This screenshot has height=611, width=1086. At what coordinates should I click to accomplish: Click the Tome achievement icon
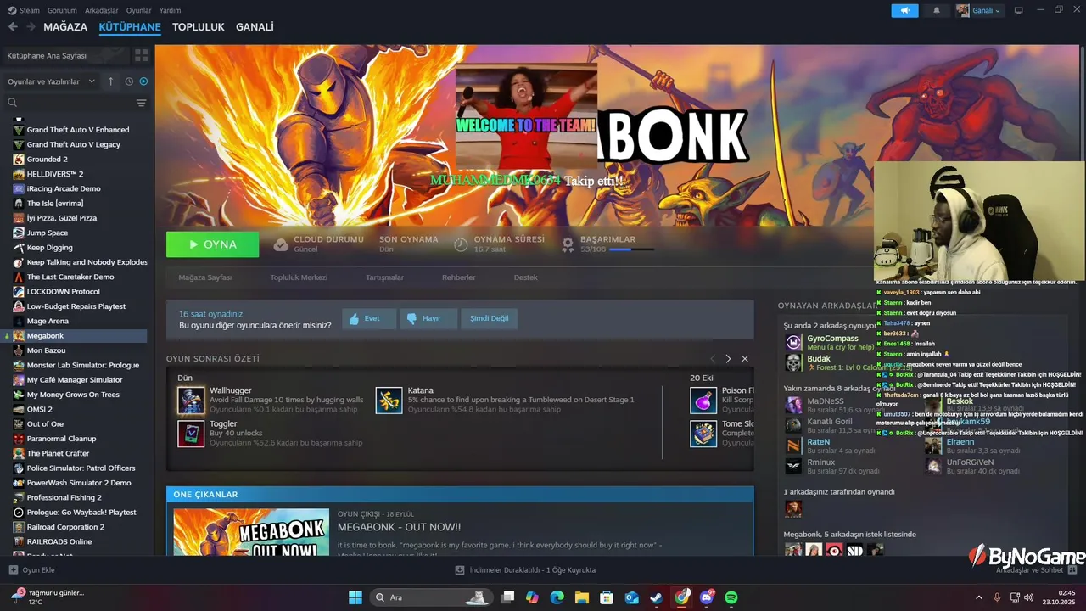coord(703,433)
